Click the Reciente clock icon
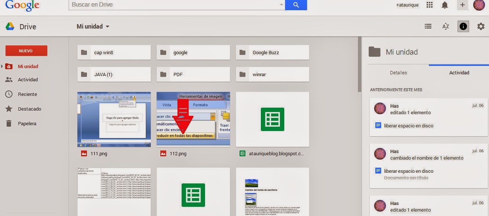489x216 pixels. pos(9,94)
